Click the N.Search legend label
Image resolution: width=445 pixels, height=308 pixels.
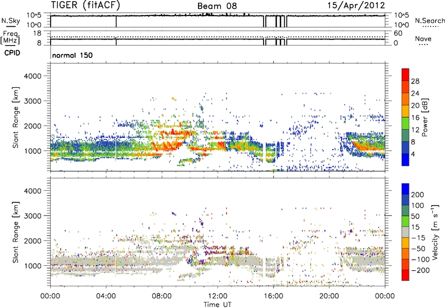click(429, 21)
